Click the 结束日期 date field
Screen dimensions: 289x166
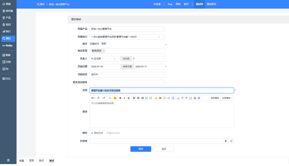149,67
